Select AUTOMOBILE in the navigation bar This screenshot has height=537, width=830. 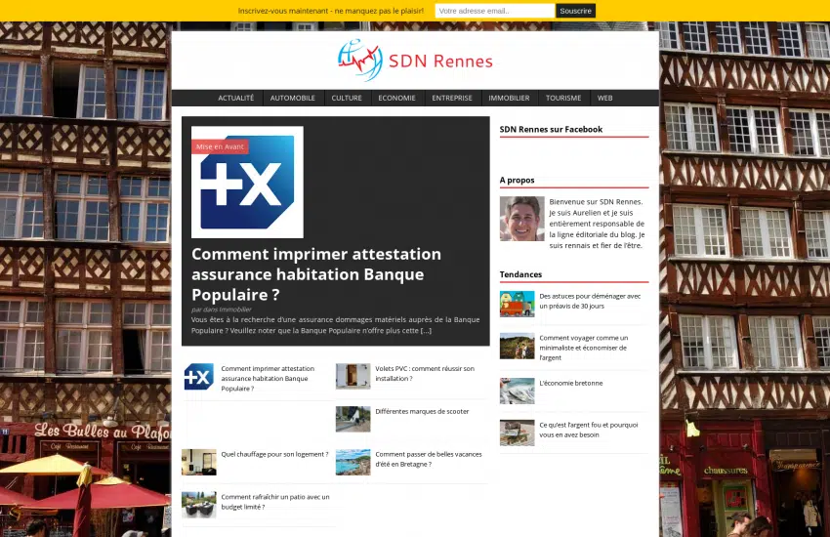point(292,98)
